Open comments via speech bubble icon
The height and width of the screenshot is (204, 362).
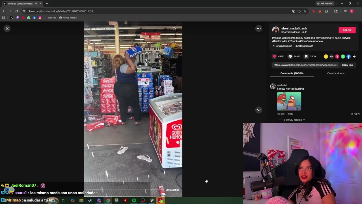pos(290,56)
